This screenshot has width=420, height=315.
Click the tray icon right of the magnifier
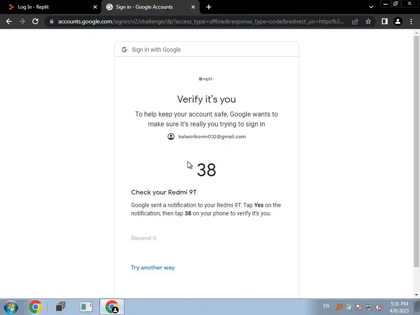click(x=349, y=307)
